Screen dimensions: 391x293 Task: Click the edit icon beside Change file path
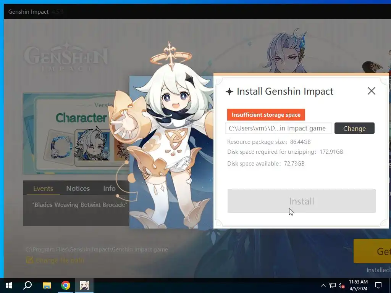tap(30, 260)
